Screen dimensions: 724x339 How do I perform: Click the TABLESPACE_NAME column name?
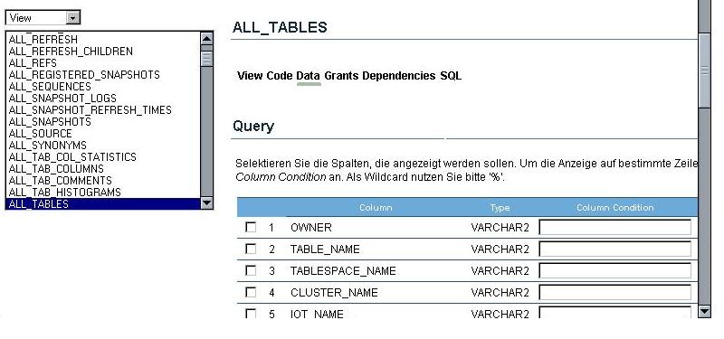(343, 270)
